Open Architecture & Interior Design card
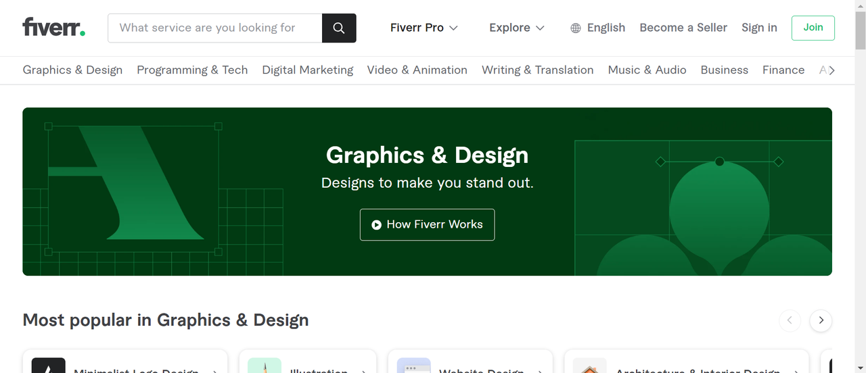The height and width of the screenshot is (373, 866). (687, 362)
